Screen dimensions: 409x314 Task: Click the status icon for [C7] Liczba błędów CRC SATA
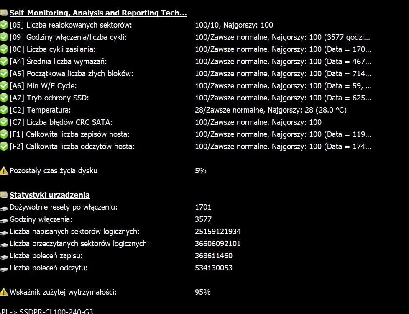pyautogui.click(x=4, y=122)
